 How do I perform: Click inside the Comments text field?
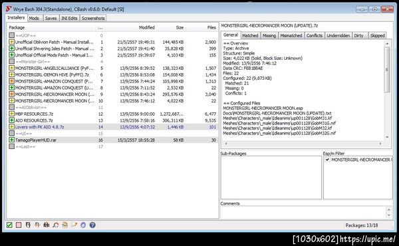(x=303, y=212)
